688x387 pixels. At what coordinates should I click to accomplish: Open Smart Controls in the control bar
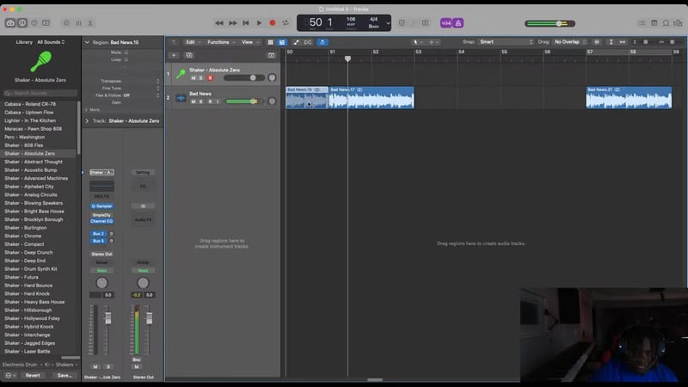[67, 23]
